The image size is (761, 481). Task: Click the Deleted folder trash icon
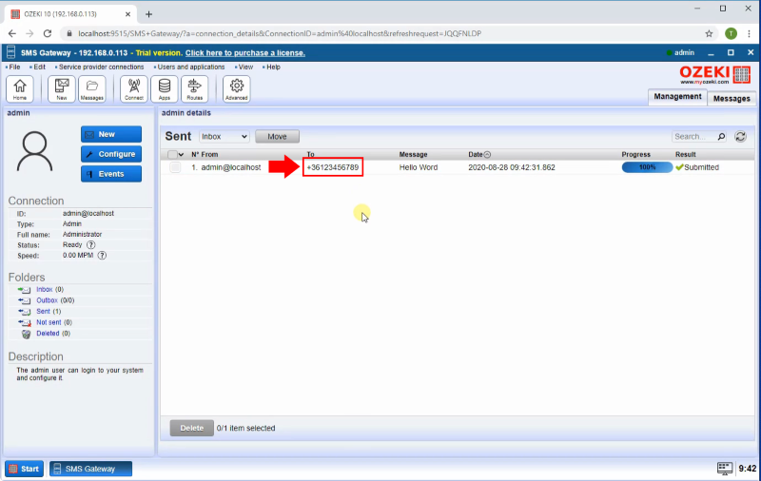click(x=27, y=334)
